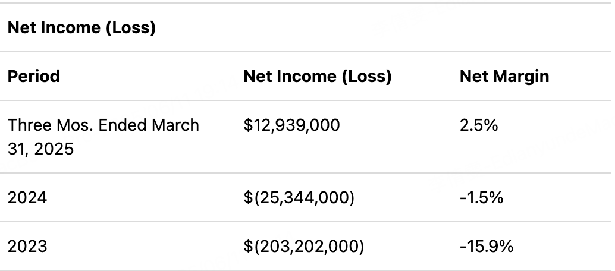Image resolution: width=615 pixels, height=271 pixels.
Task: Click the bold "Net Income (Loss)" table title
Action: point(81,28)
